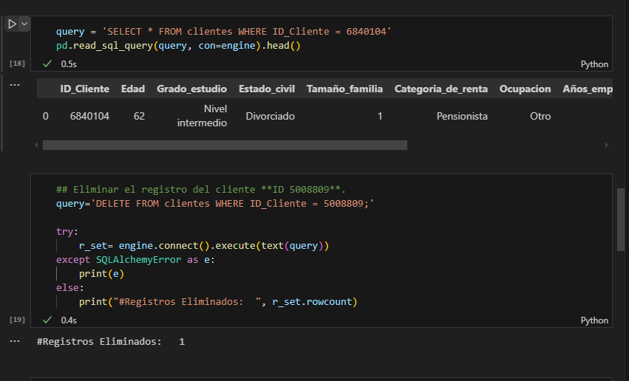This screenshot has width=629, height=381.
Task: Place cursor in SELECT query line
Action: [x=223, y=32]
